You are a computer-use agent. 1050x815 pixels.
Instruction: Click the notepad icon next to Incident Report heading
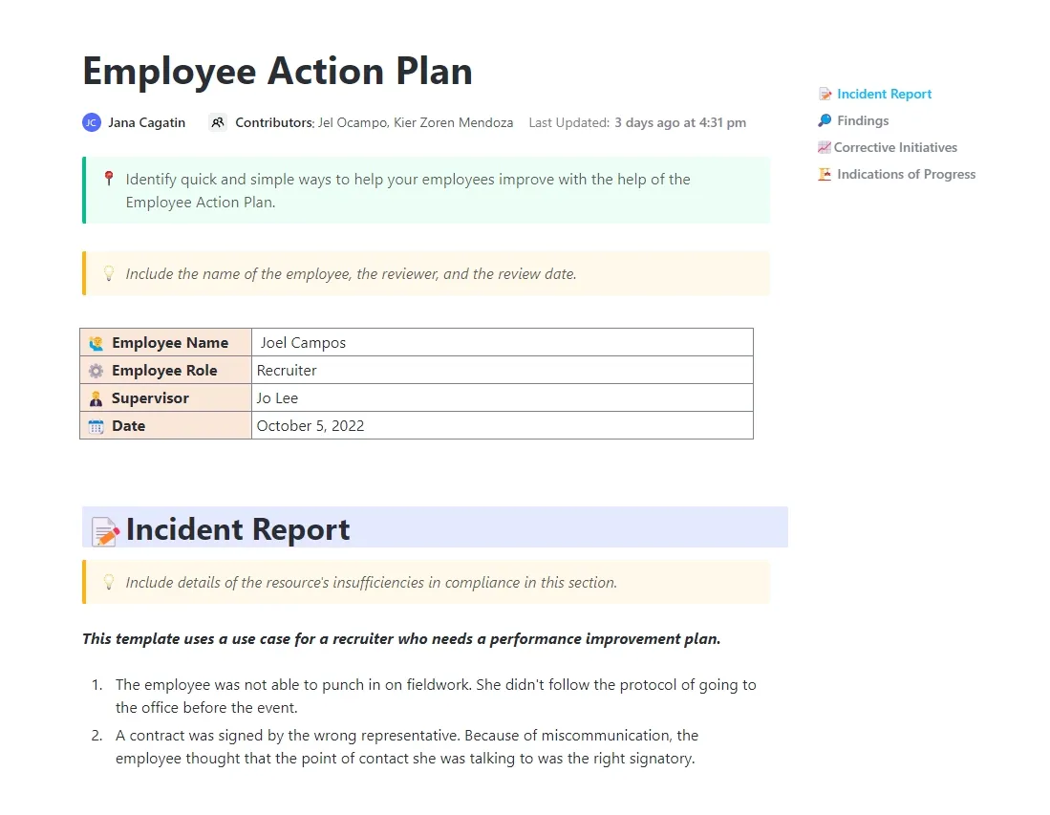click(105, 531)
